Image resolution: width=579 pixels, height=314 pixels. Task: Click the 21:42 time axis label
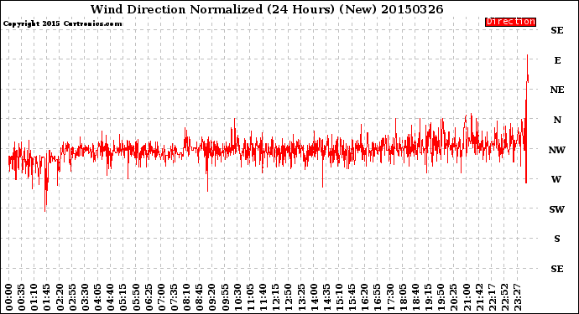click(x=479, y=297)
